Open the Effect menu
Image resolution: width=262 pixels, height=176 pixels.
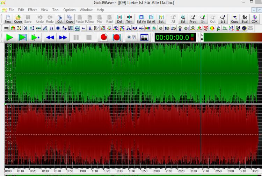[x=32, y=10]
